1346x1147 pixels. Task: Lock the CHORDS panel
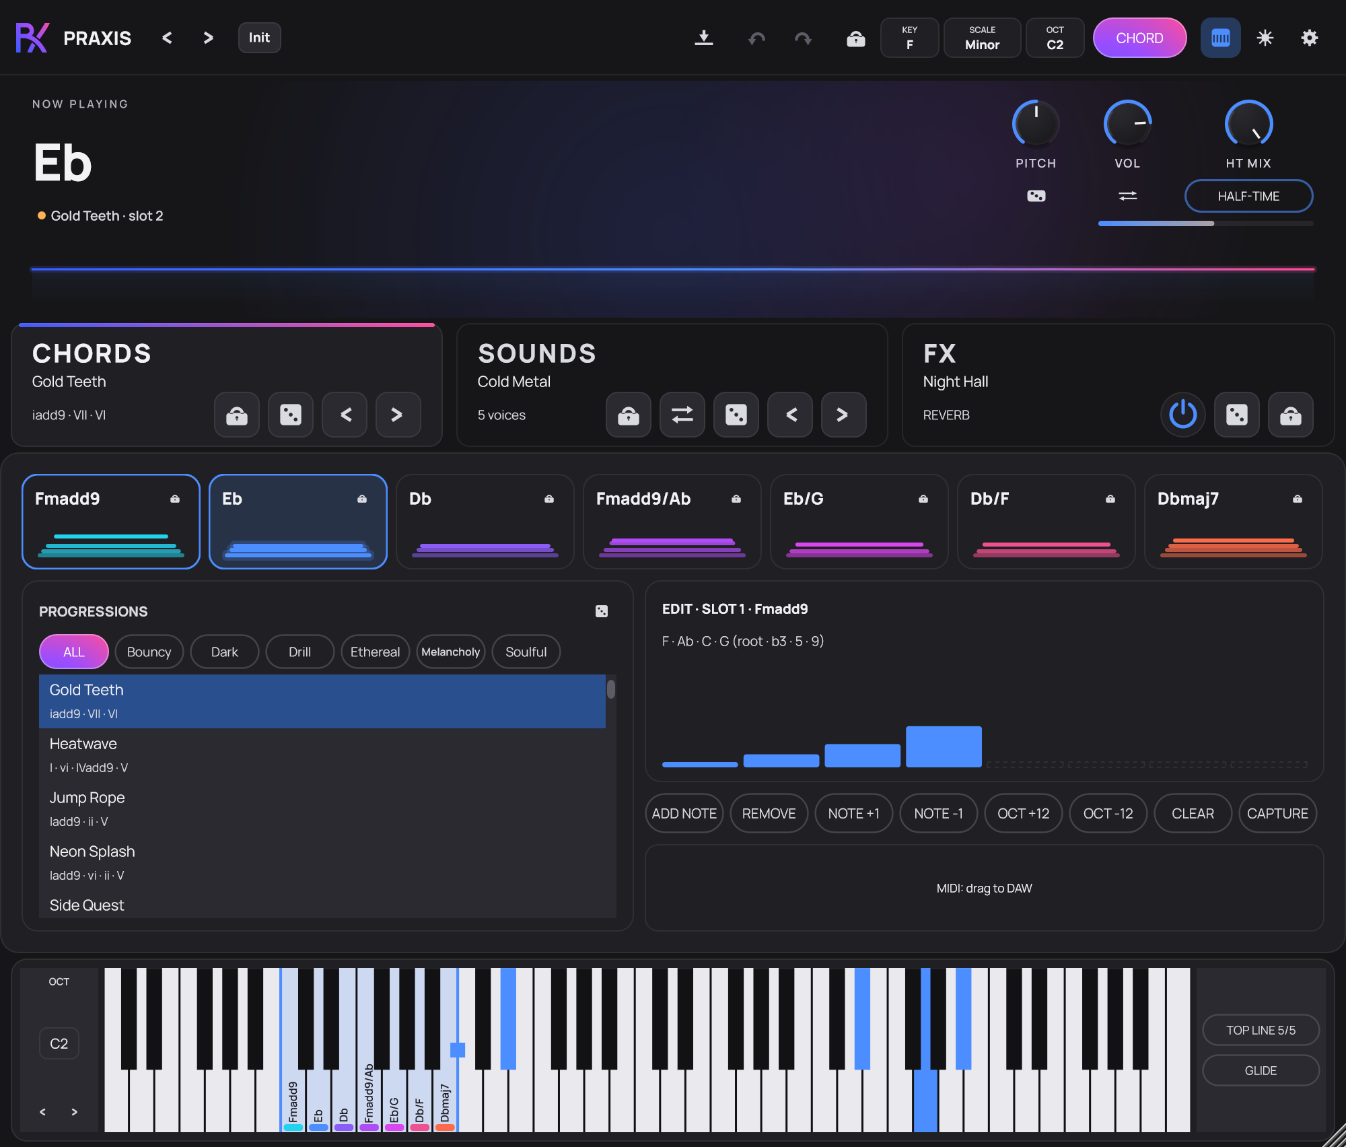coord(237,415)
